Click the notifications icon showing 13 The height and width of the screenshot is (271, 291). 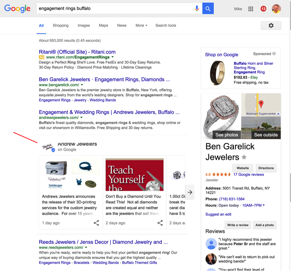(x=263, y=9)
